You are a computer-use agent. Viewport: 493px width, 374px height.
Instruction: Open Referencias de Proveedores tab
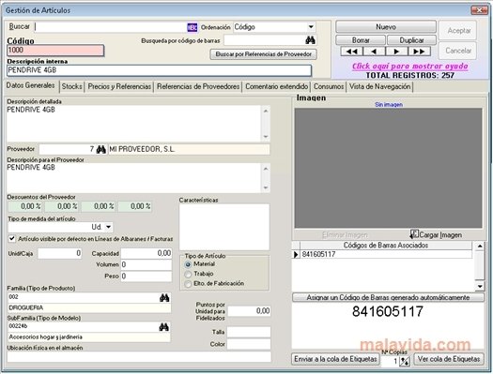pos(198,86)
